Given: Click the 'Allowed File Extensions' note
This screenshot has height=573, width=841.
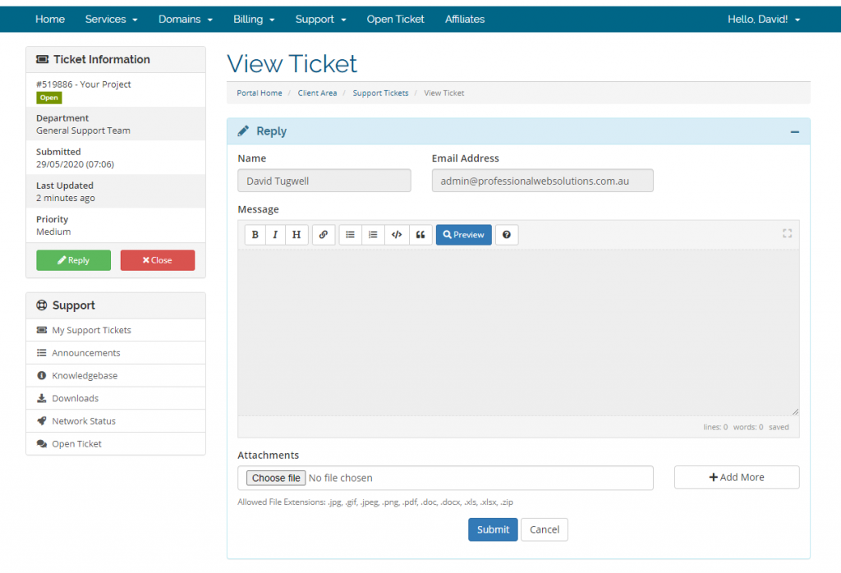Looking at the screenshot, I should 375,502.
